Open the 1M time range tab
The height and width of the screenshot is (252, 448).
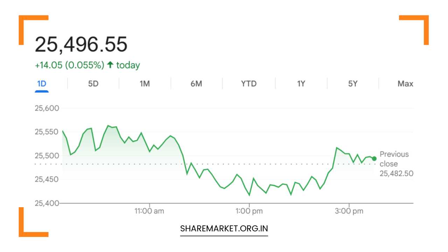[145, 84]
